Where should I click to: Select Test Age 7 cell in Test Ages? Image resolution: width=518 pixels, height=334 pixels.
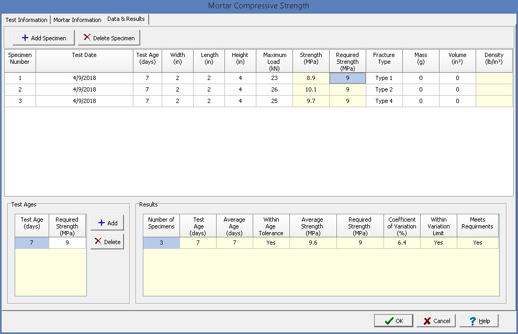coord(32,243)
